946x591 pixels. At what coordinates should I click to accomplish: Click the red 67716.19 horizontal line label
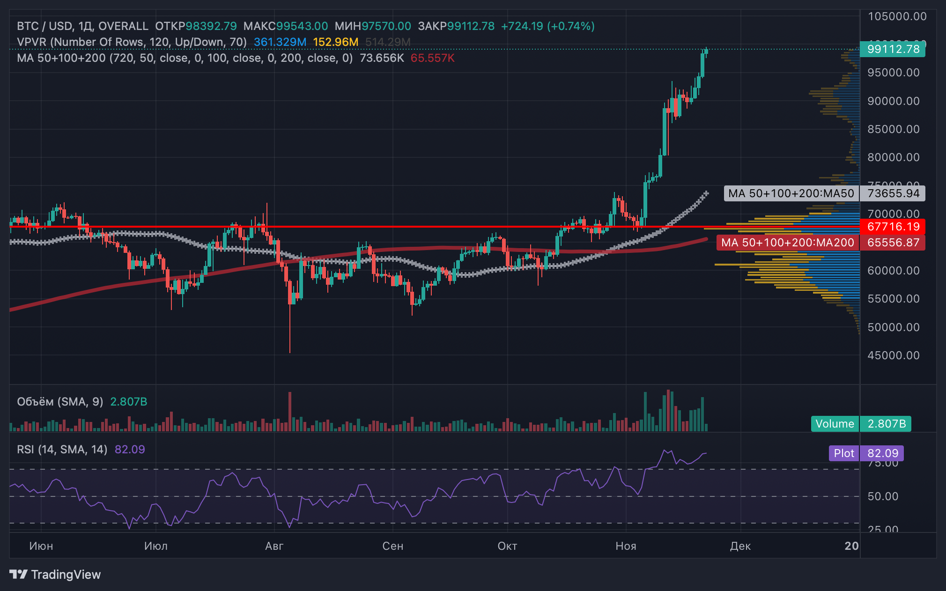click(x=893, y=227)
